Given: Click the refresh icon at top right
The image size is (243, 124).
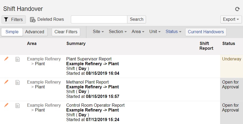Looking at the screenshot, I should pyautogui.click(x=237, y=9).
